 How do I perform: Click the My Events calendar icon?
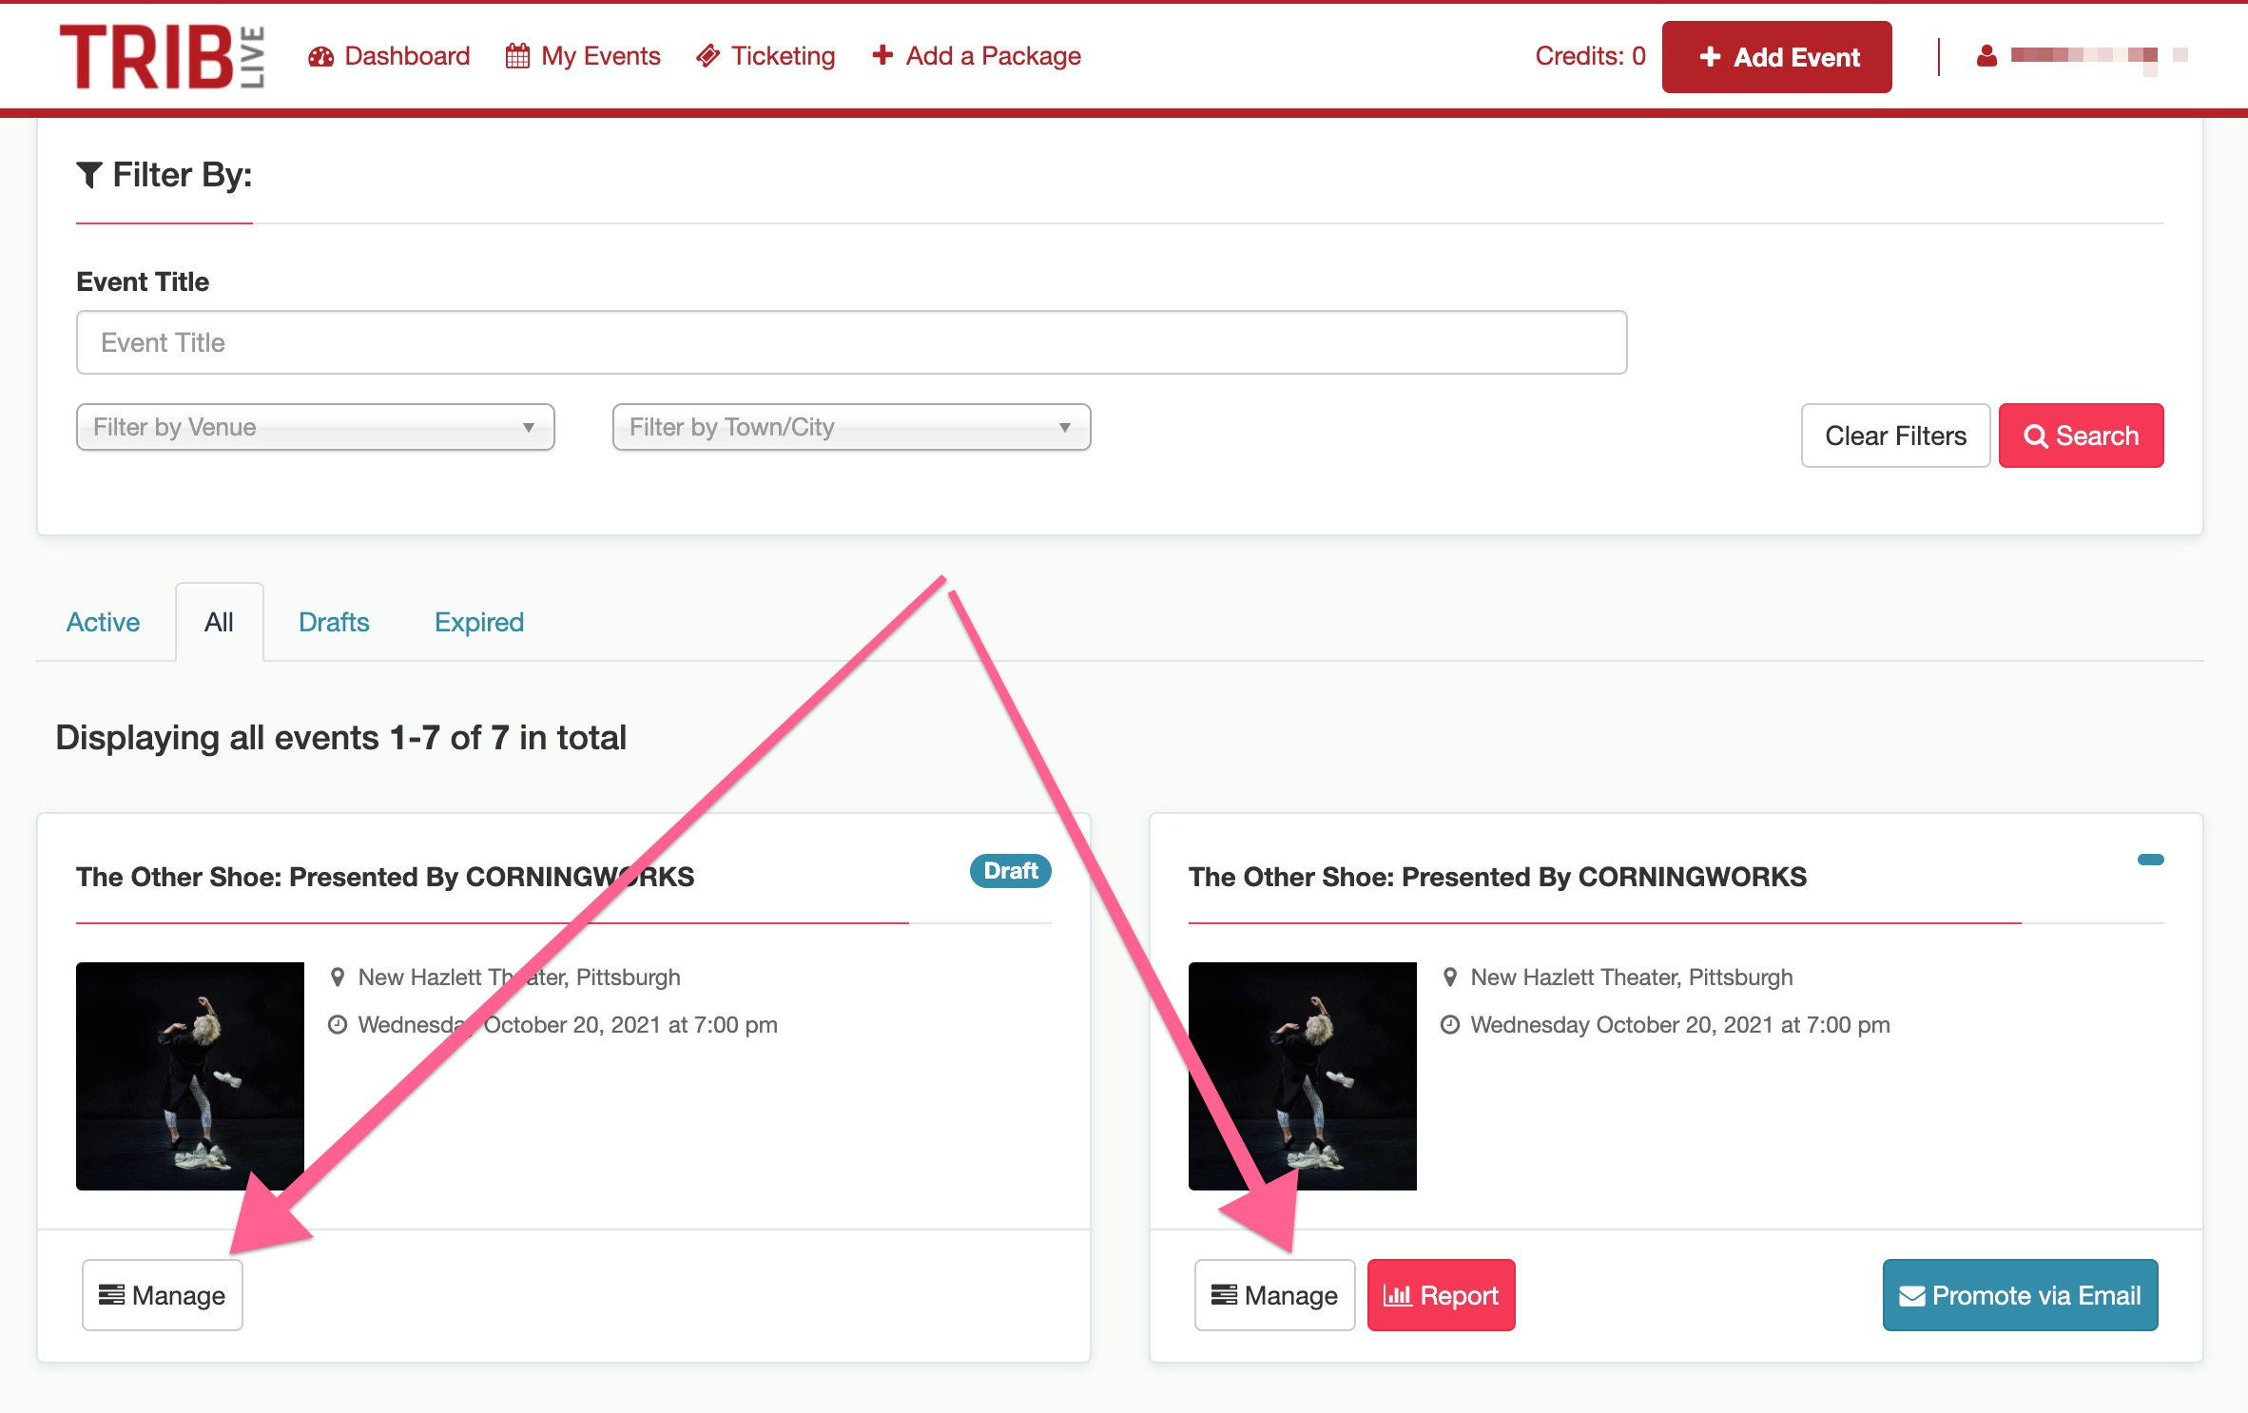(517, 56)
